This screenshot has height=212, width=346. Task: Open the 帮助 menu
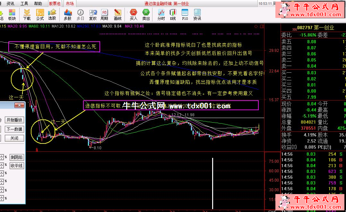(38, 4)
